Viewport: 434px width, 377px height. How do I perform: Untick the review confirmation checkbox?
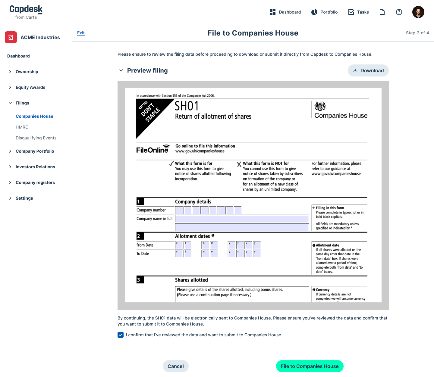click(121, 335)
